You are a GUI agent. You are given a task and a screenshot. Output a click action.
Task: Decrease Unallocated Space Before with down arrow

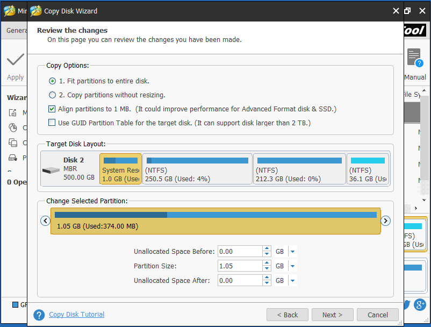tap(267, 254)
